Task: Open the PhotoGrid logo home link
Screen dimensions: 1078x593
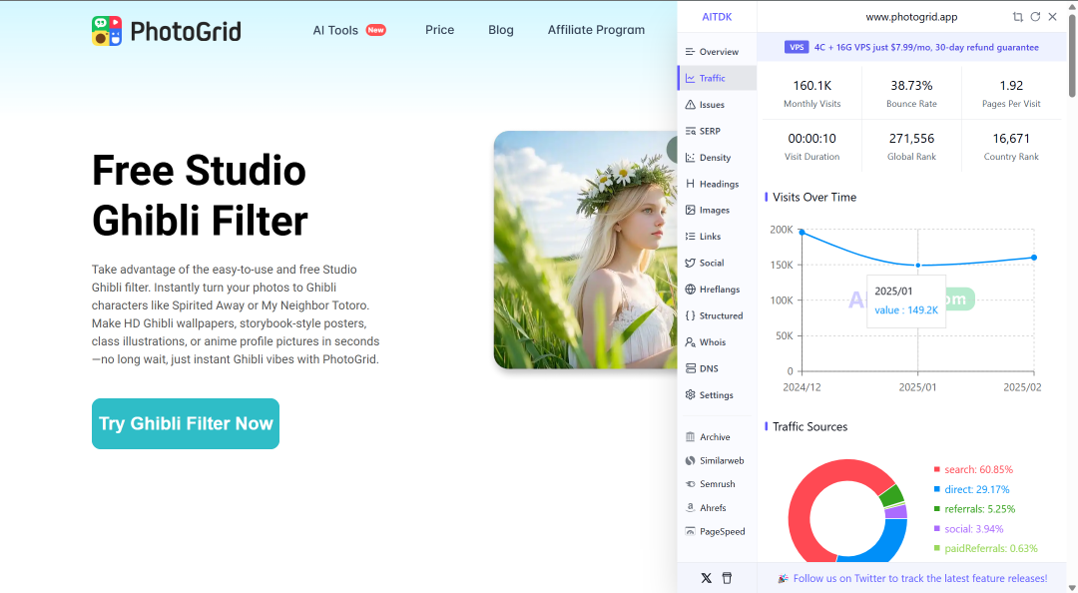Action: click(167, 31)
